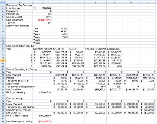Select the 'Cost of Borrowing and Owning' heading
The height and width of the screenshot is (124, 157).
pos(22,69)
